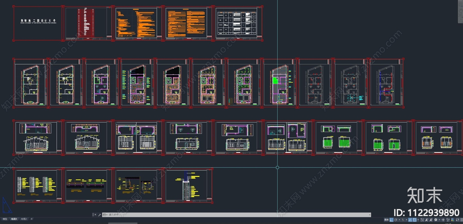
Task: Select floor plan with blue and red piping
Action: pyautogui.click(x=386, y=83)
